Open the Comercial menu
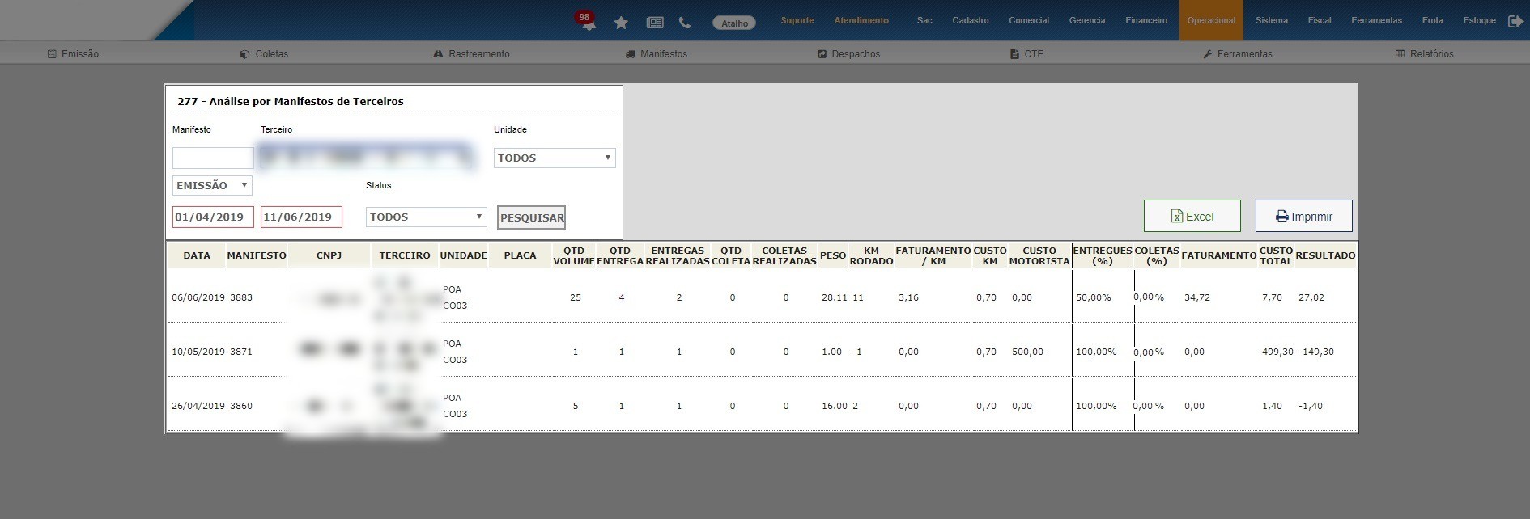 pos(1029,20)
